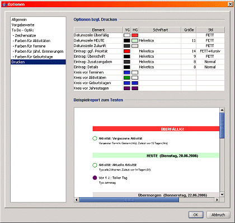235x223 pixels.
Task: Open Farben für Geburtstage settings
Action: pyautogui.click(x=32, y=57)
